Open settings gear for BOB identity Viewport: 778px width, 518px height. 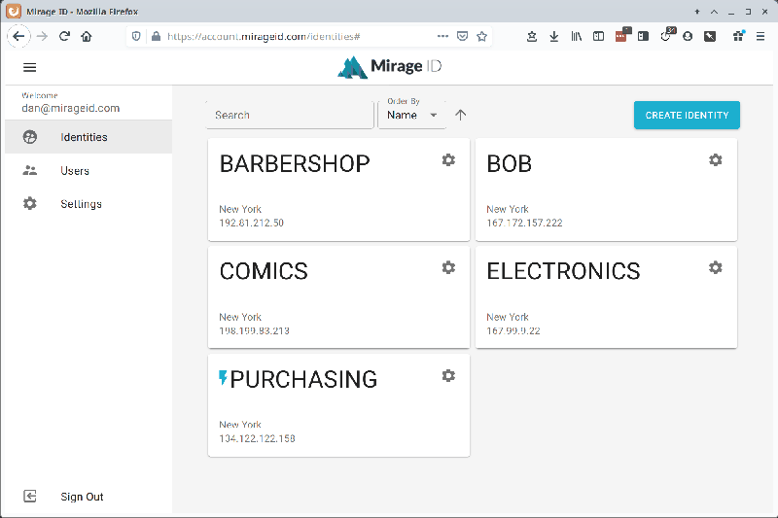coord(716,160)
